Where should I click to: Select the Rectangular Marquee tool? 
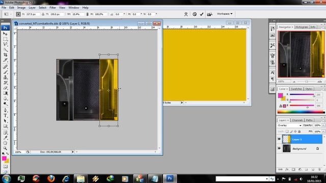coord(6,39)
